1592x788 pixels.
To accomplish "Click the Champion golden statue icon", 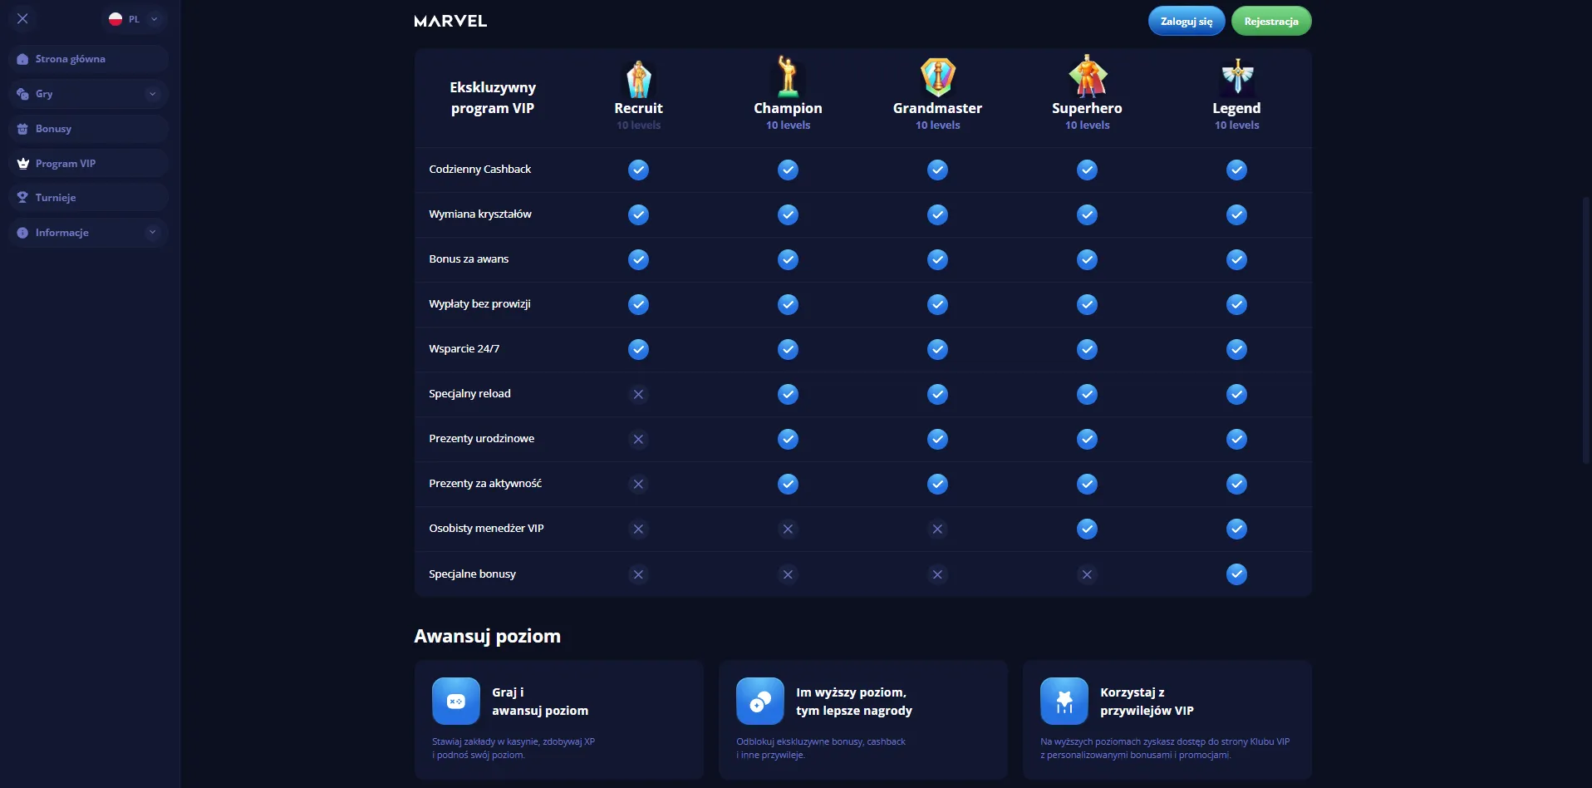I will pos(788,76).
